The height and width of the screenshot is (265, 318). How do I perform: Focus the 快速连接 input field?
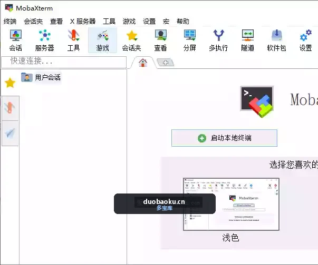point(64,62)
